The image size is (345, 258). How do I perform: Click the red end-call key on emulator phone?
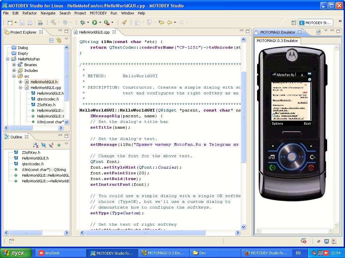pos(311,168)
